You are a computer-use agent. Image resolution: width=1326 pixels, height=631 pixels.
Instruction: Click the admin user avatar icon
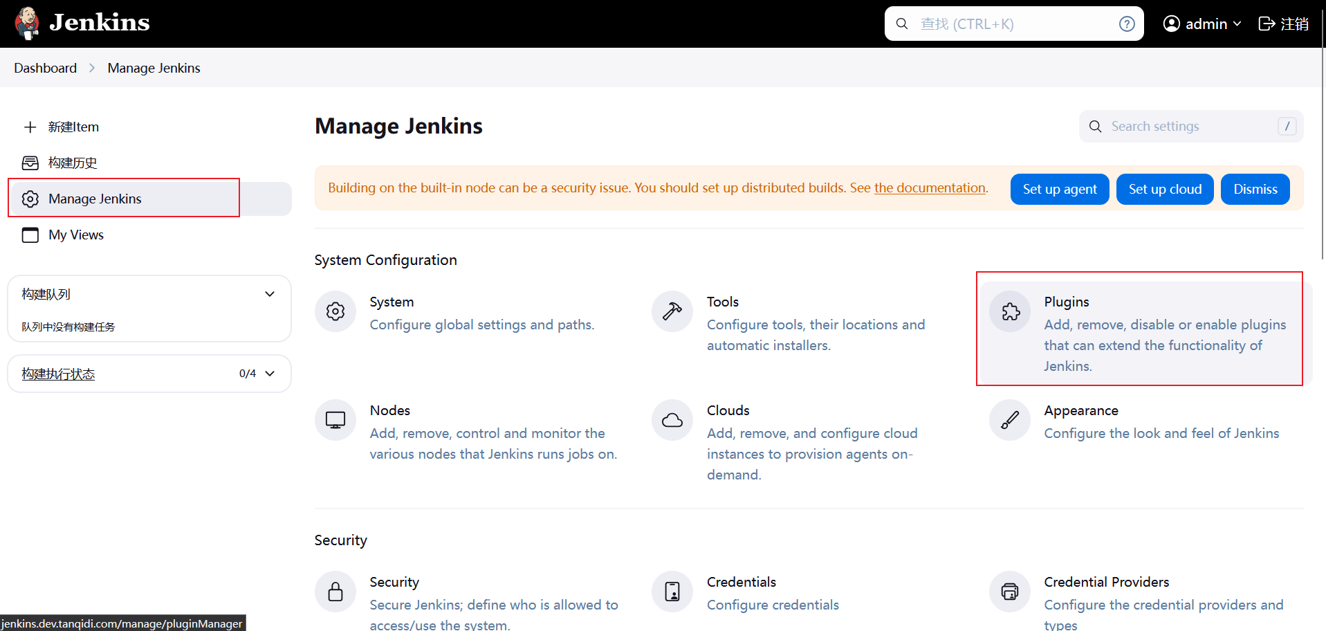[1171, 24]
